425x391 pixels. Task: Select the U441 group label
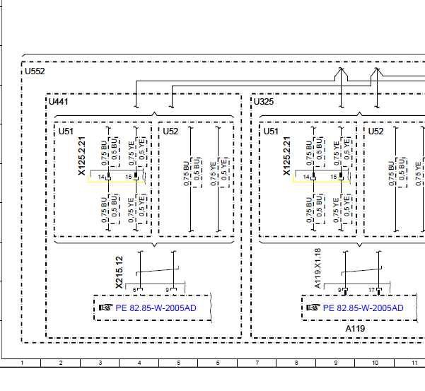point(58,102)
